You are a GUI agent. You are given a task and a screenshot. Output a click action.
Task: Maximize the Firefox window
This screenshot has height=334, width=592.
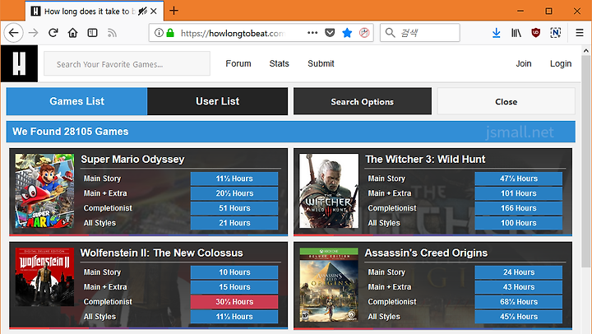click(x=548, y=11)
